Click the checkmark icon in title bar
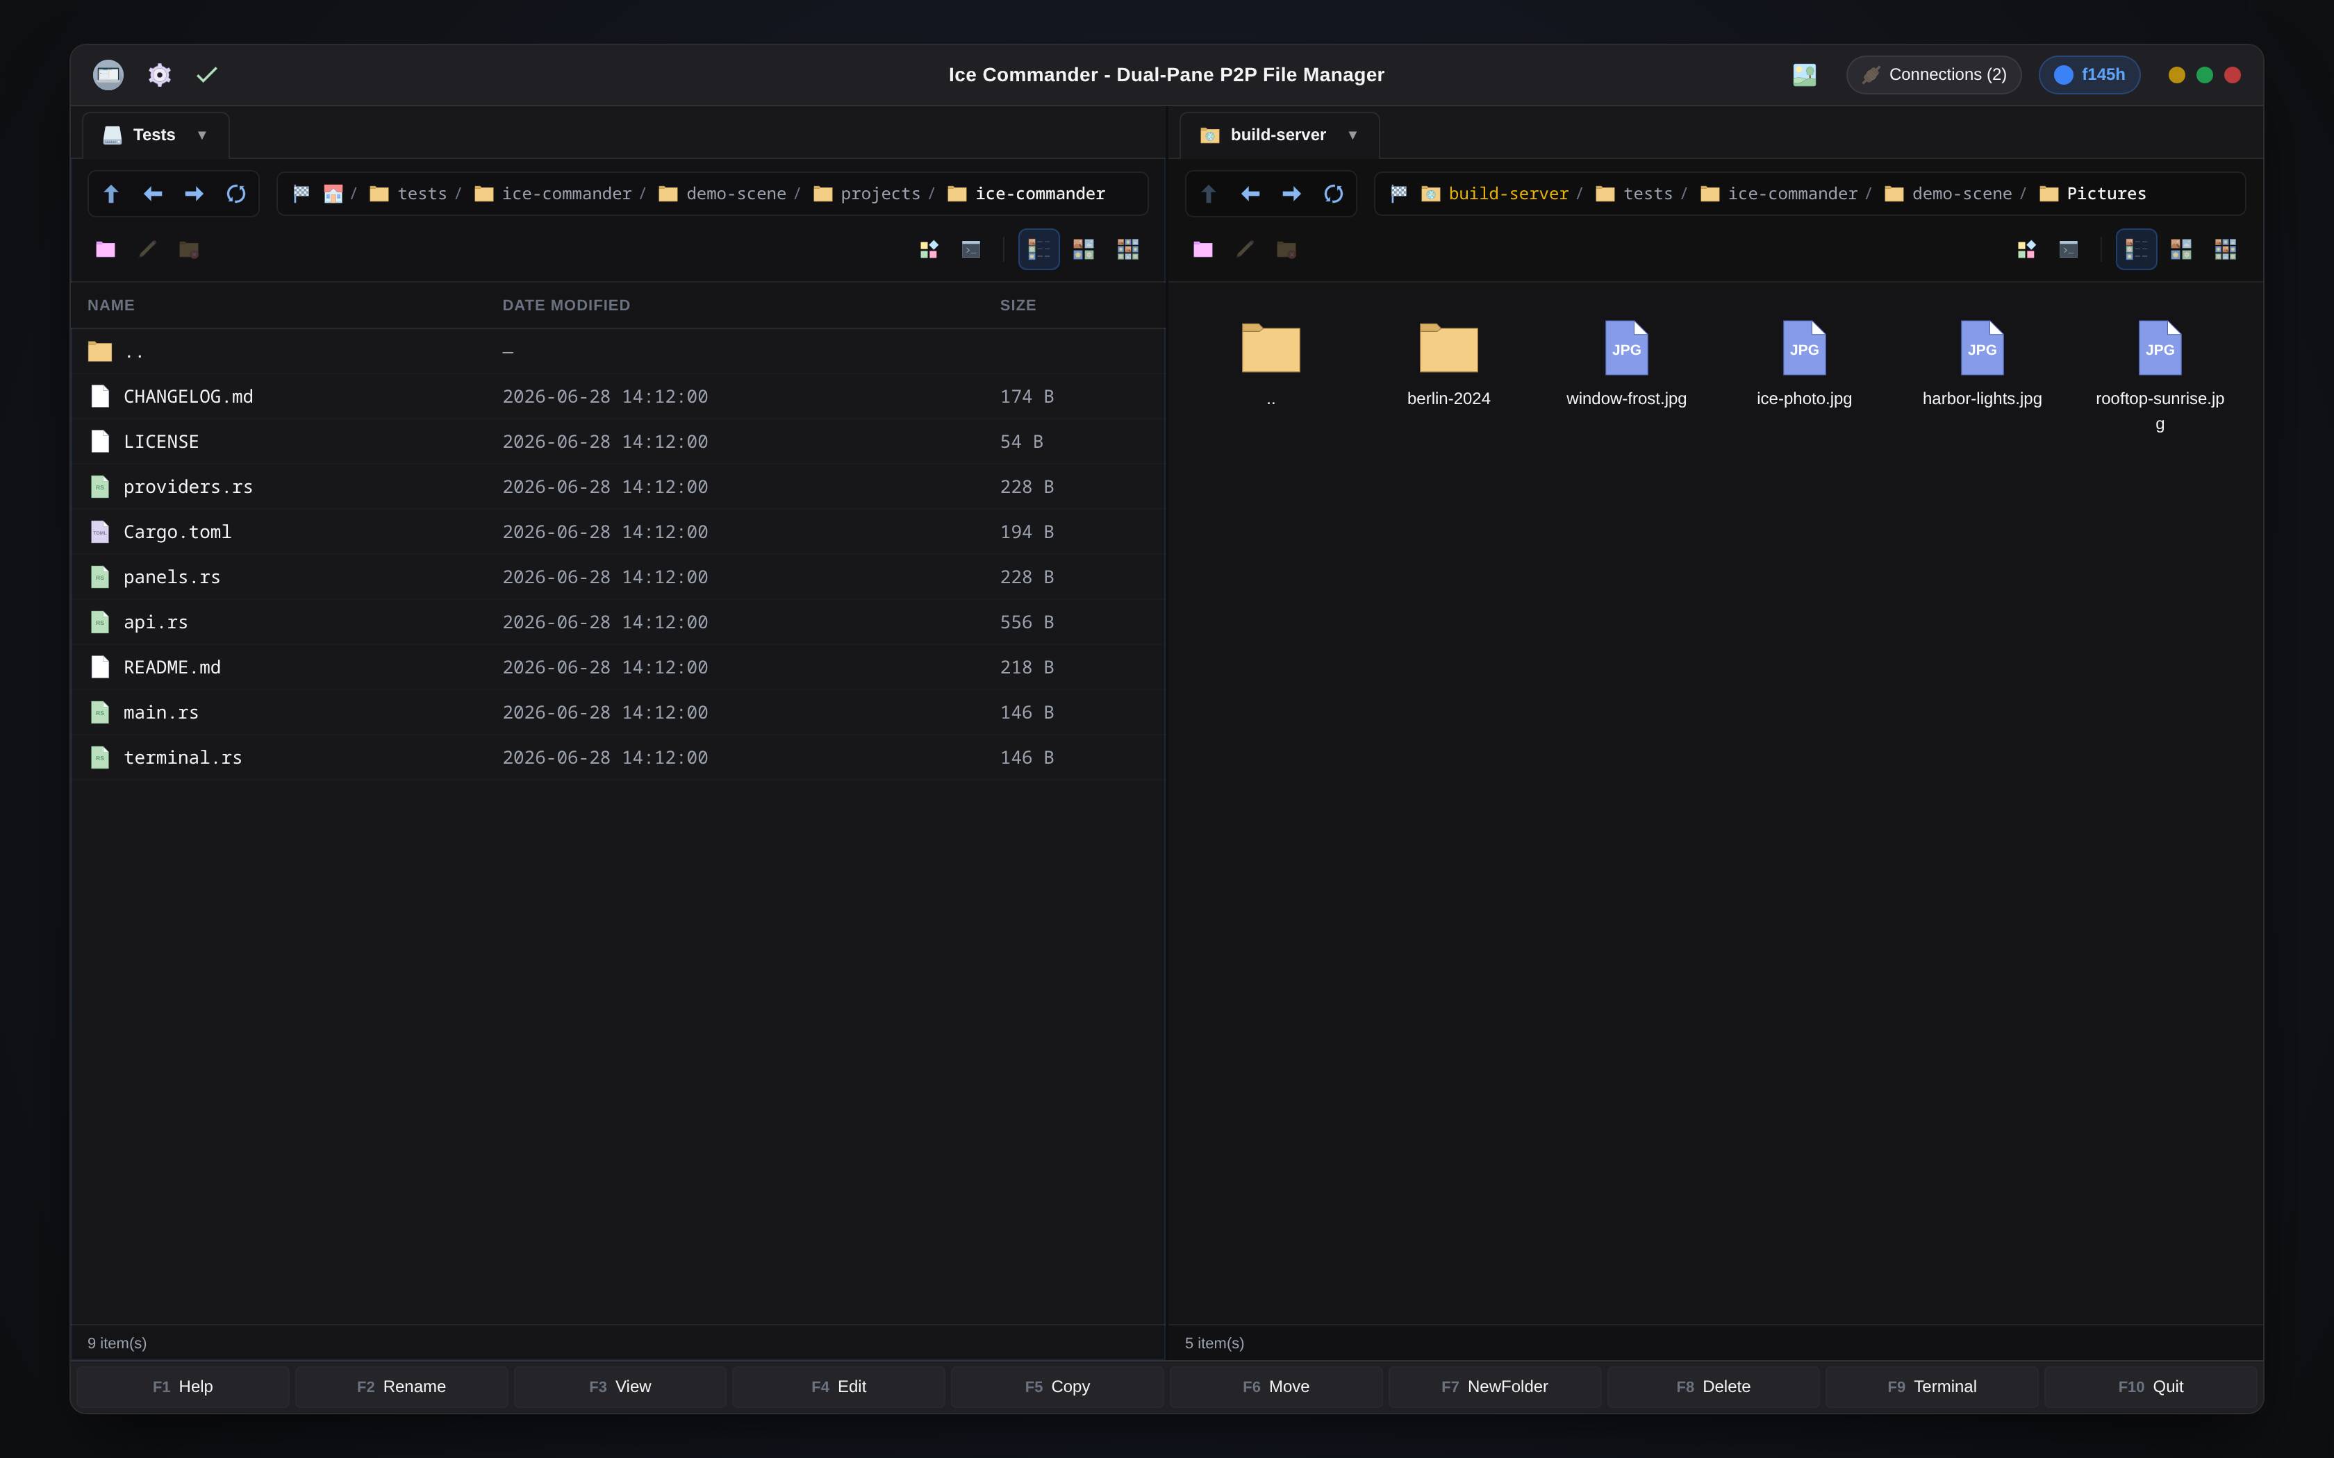Viewport: 2334px width, 1458px height. point(206,74)
